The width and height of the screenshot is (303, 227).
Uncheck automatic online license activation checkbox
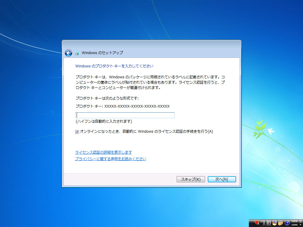[x=77, y=132]
